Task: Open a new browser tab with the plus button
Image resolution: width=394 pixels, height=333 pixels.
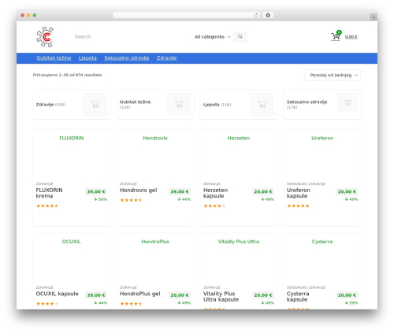Action: 374,17
